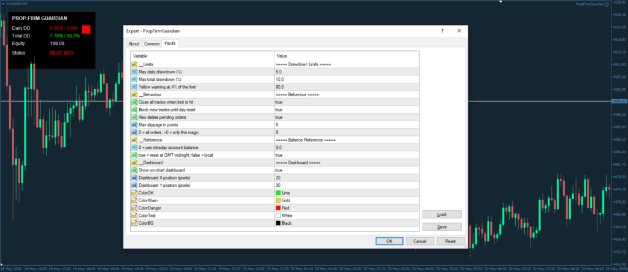
Task: Click the Load button
Action: 442,214
